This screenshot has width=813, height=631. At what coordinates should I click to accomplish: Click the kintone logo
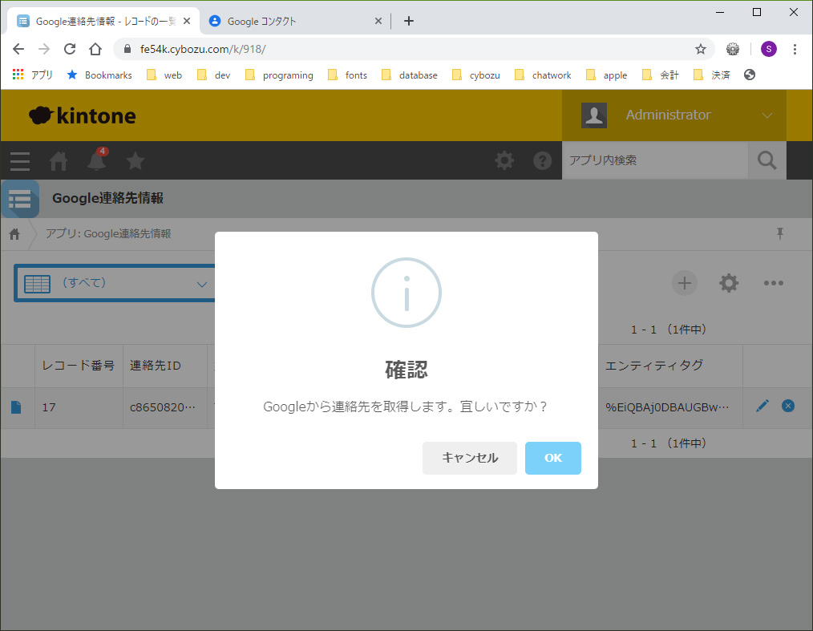point(83,115)
